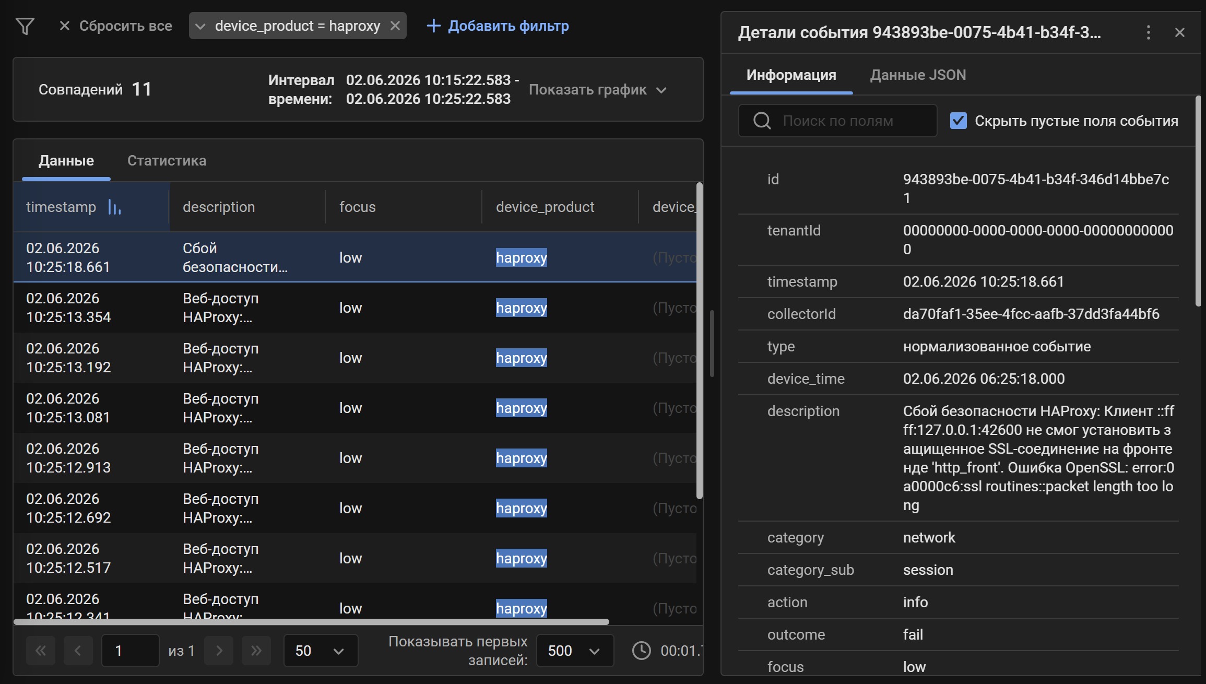Screen dimensions: 1206x684
Task: Click the description column header
Action: point(219,207)
